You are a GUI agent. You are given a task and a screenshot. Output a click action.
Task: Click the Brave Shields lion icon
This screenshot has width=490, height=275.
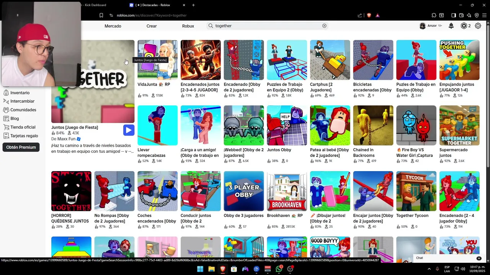(369, 15)
